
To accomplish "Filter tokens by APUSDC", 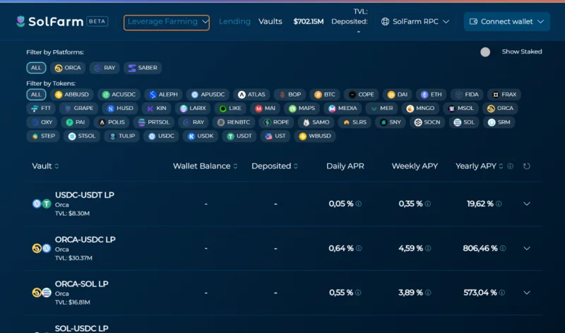I will coord(208,95).
